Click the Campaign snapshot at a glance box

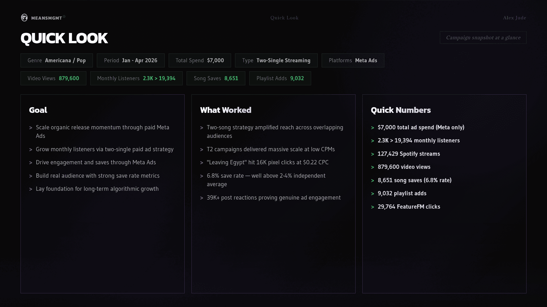(x=483, y=38)
